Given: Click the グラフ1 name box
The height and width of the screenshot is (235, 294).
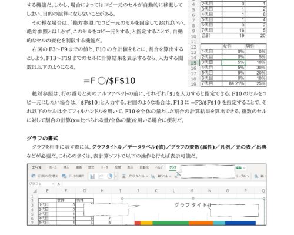Looking at the screenshot, I should (39, 184).
